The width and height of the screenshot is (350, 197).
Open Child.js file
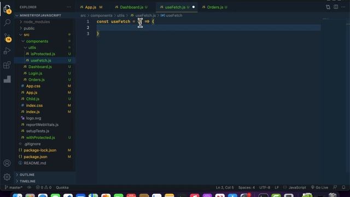point(33,99)
